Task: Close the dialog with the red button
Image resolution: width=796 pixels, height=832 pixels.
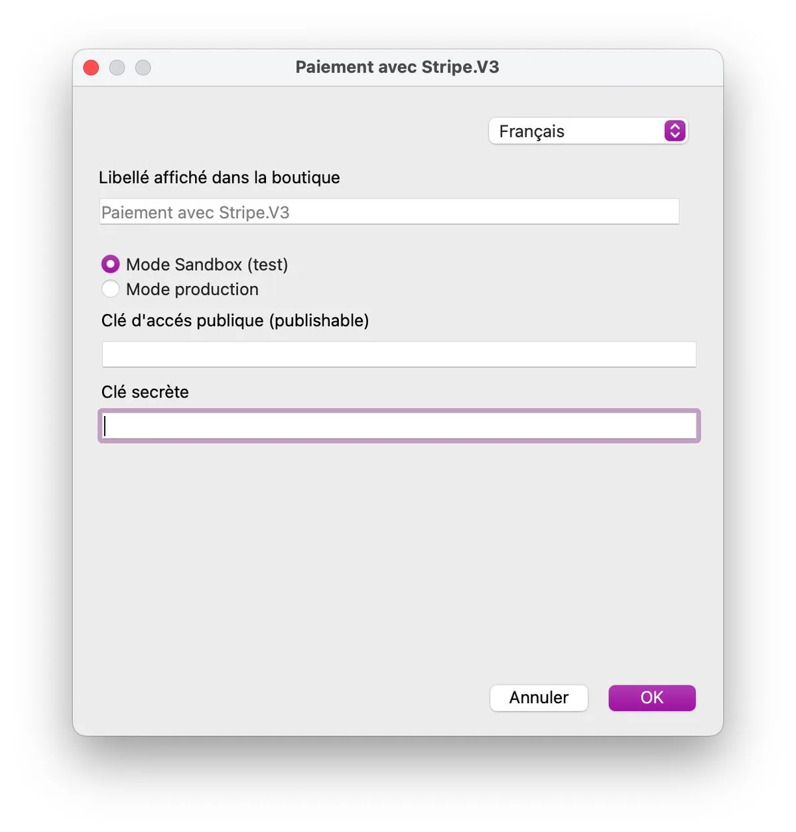Action: (x=91, y=68)
